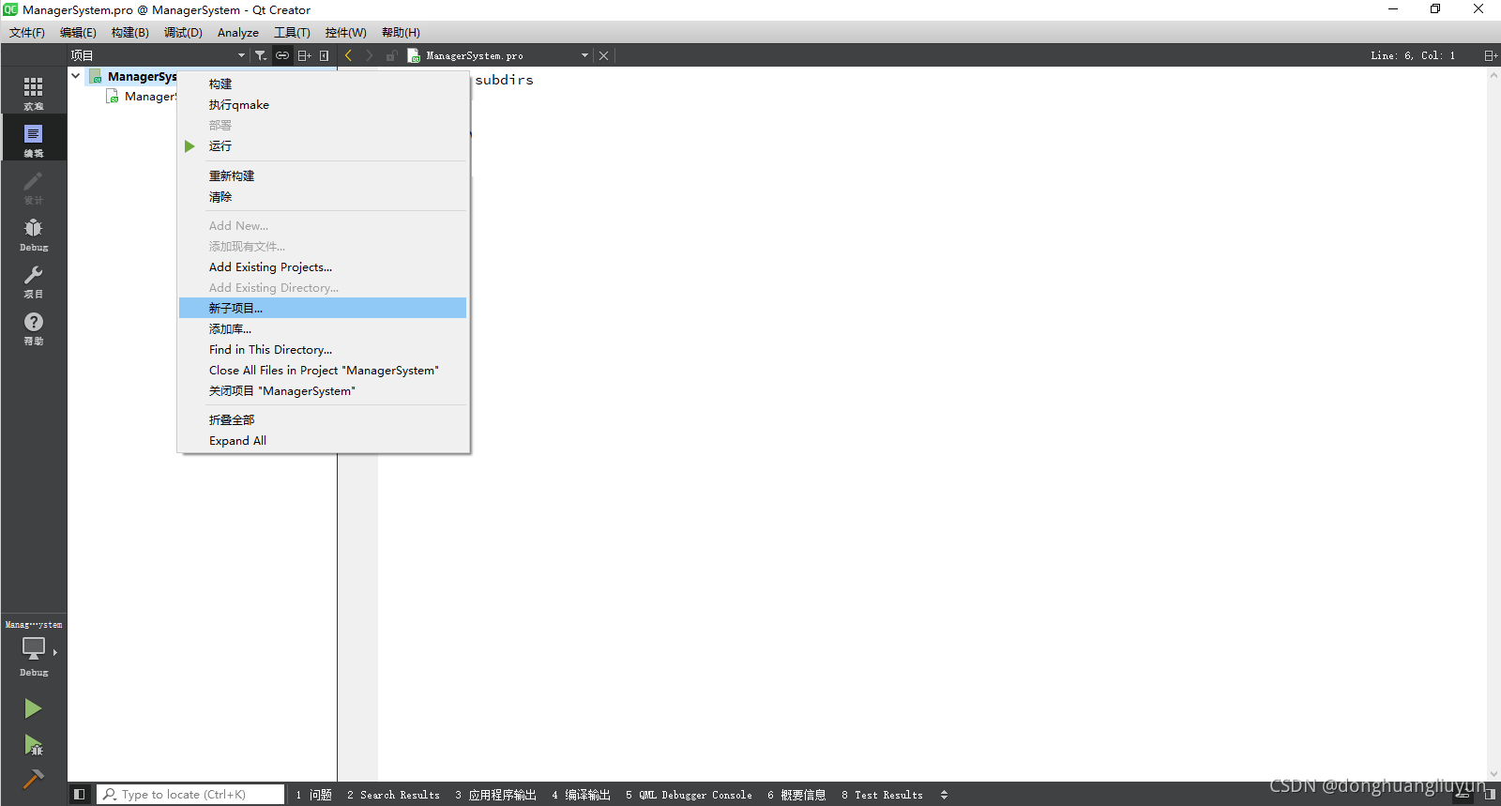Open the 编辑(E) menu
This screenshot has height=806, width=1501.
pos(78,33)
